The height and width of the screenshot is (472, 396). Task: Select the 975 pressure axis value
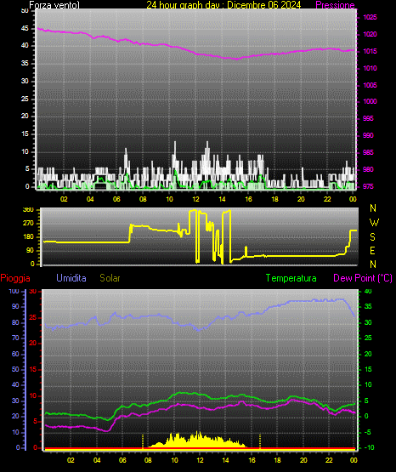coord(368,186)
